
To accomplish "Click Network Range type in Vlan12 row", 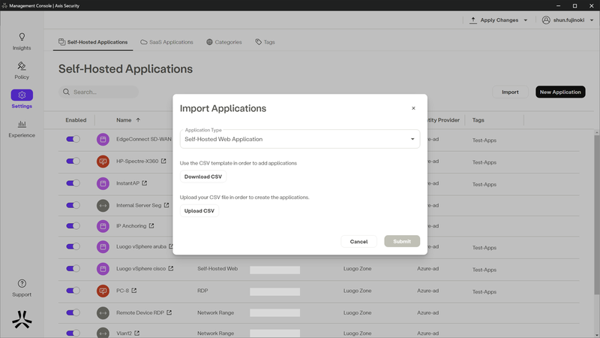I will [x=216, y=333].
